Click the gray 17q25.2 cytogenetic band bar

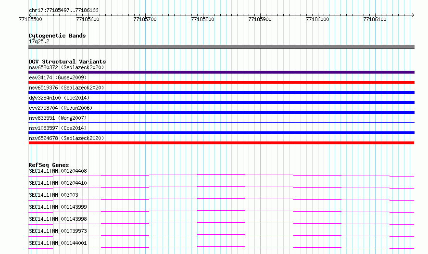click(x=221, y=47)
